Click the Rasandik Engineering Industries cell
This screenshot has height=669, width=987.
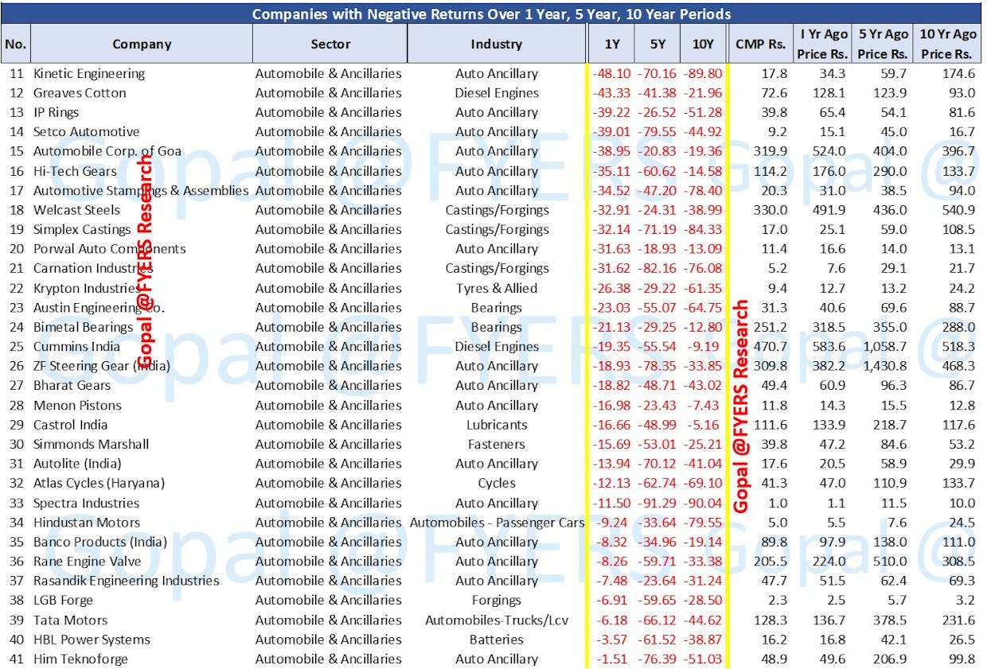pyautogui.click(x=126, y=581)
